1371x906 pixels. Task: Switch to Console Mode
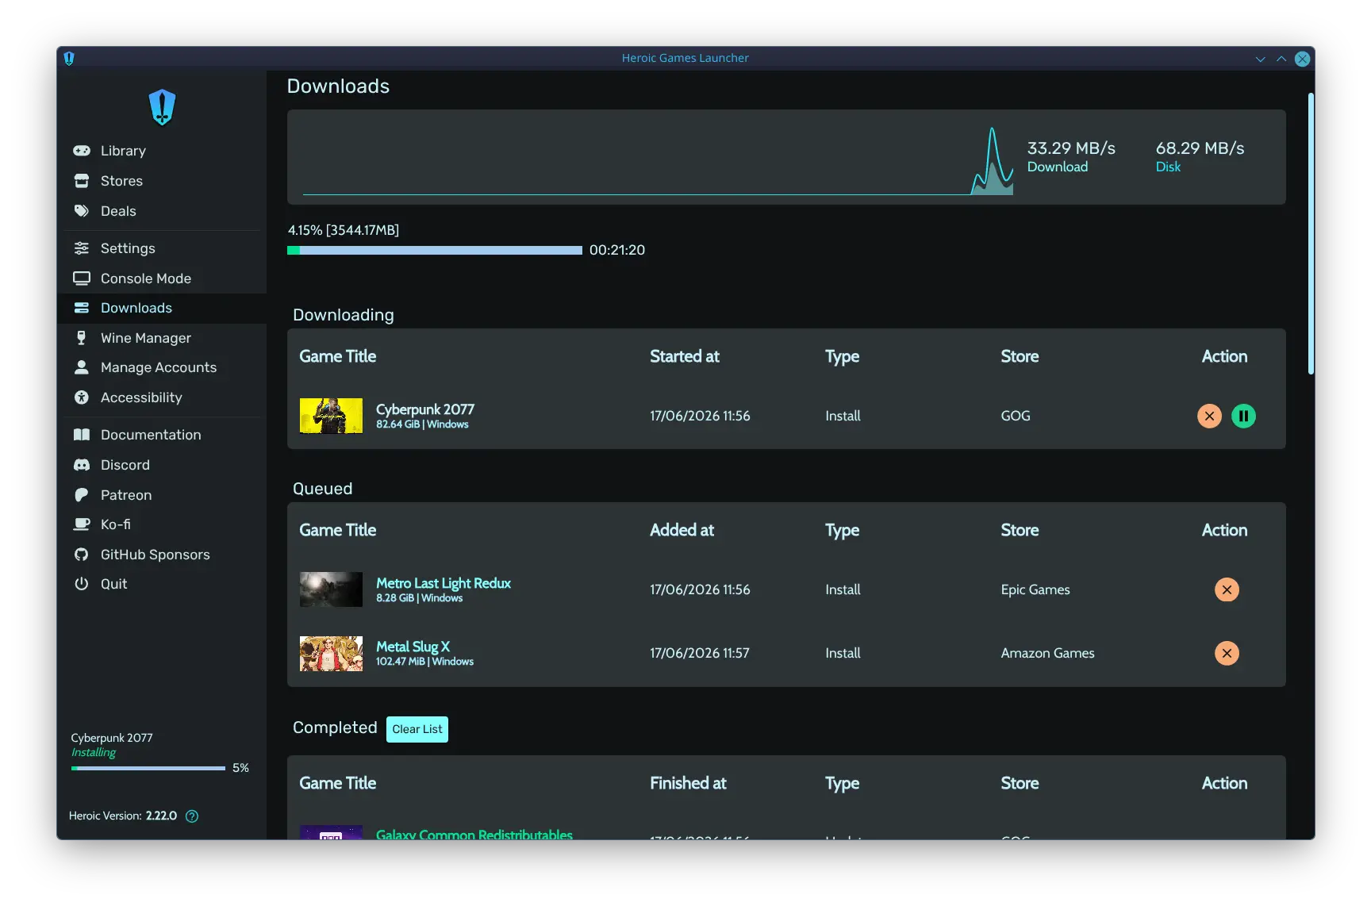[162, 278]
